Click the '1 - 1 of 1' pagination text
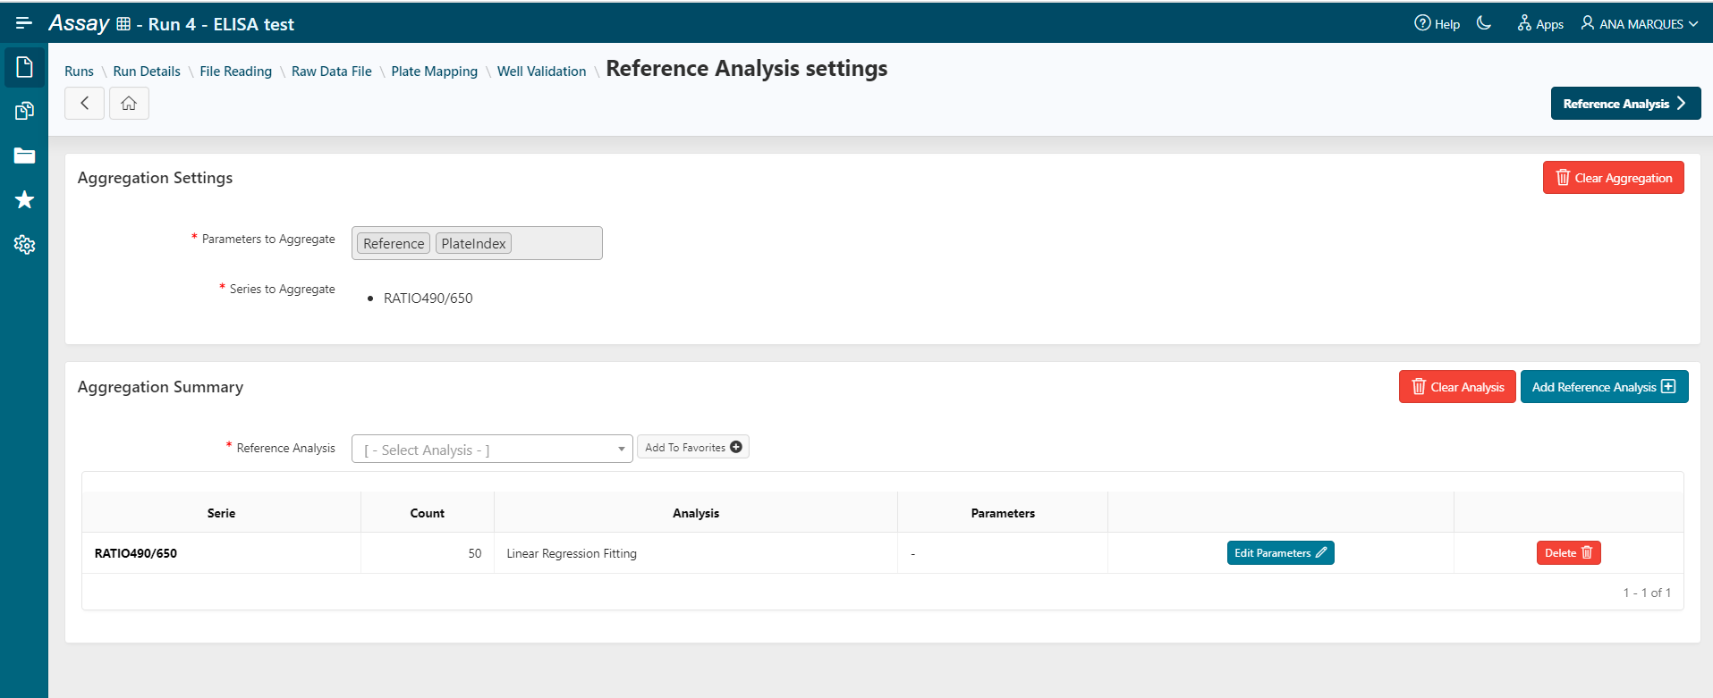Viewport: 1713px width, 698px height. click(x=1647, y=593)
